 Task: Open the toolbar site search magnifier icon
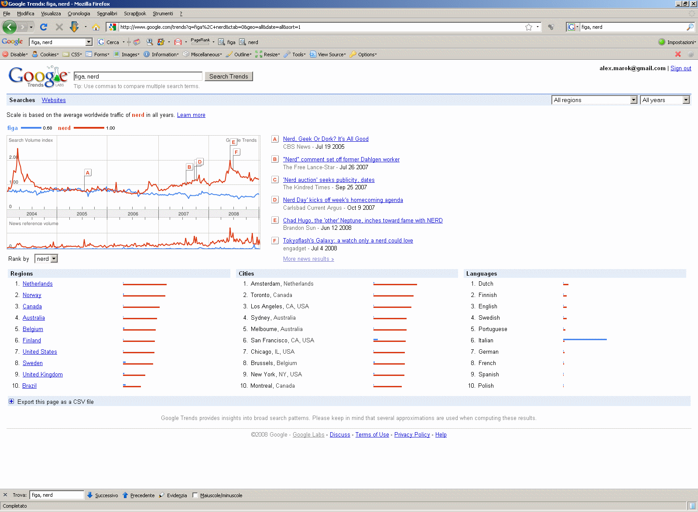click(x=150, y=42)
